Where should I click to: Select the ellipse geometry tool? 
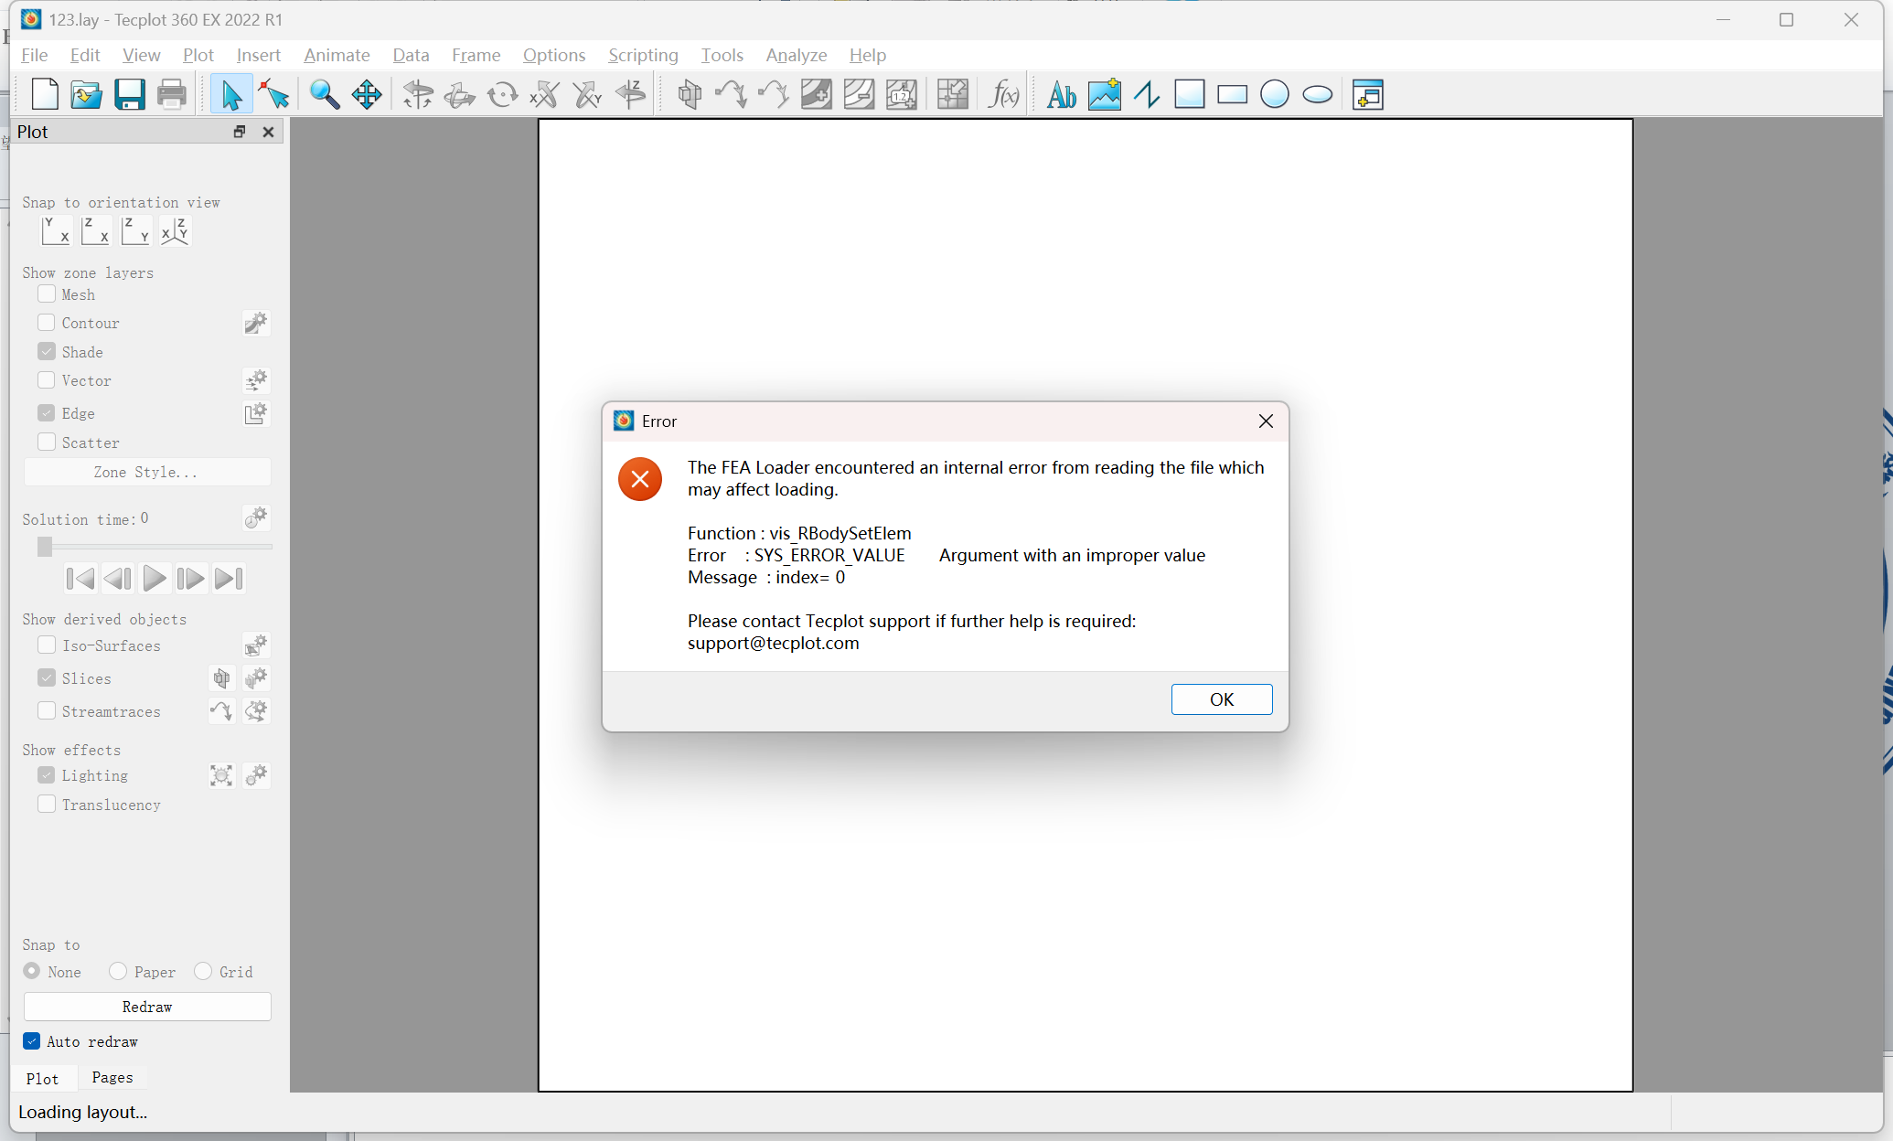(x=1317, y=94)
